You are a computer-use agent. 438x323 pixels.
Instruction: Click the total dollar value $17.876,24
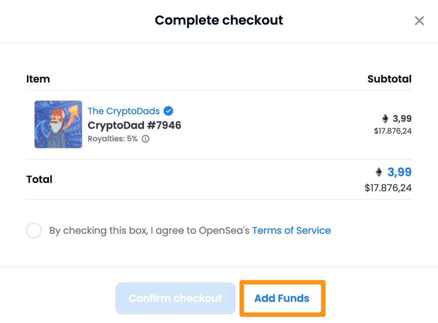click(x=388, y=188)
